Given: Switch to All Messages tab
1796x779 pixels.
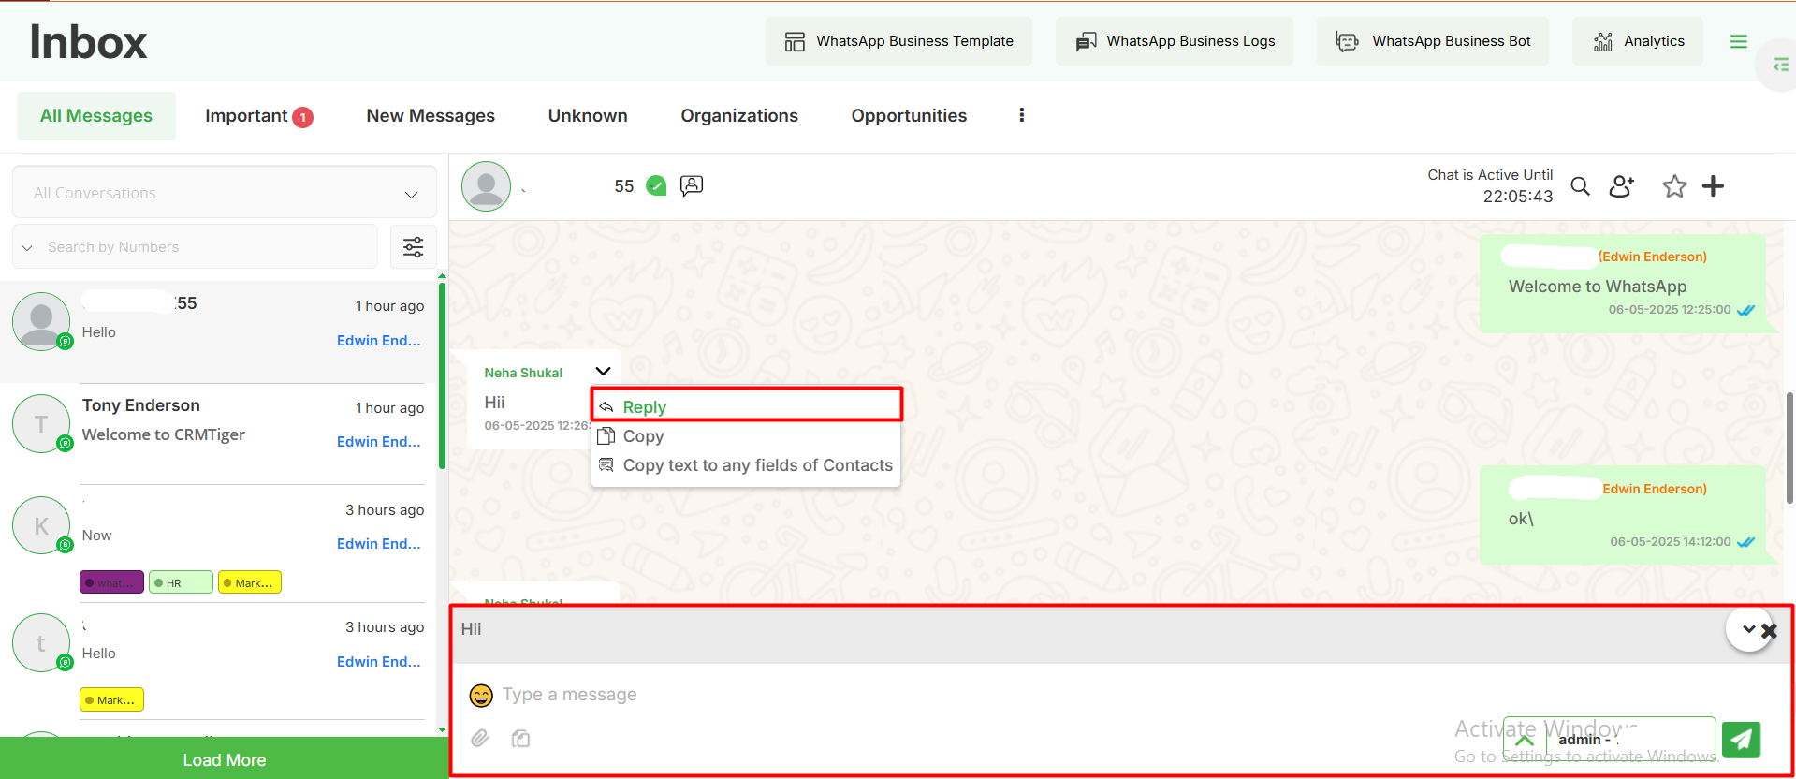Looking at the screenshot, I should [96, 116].
